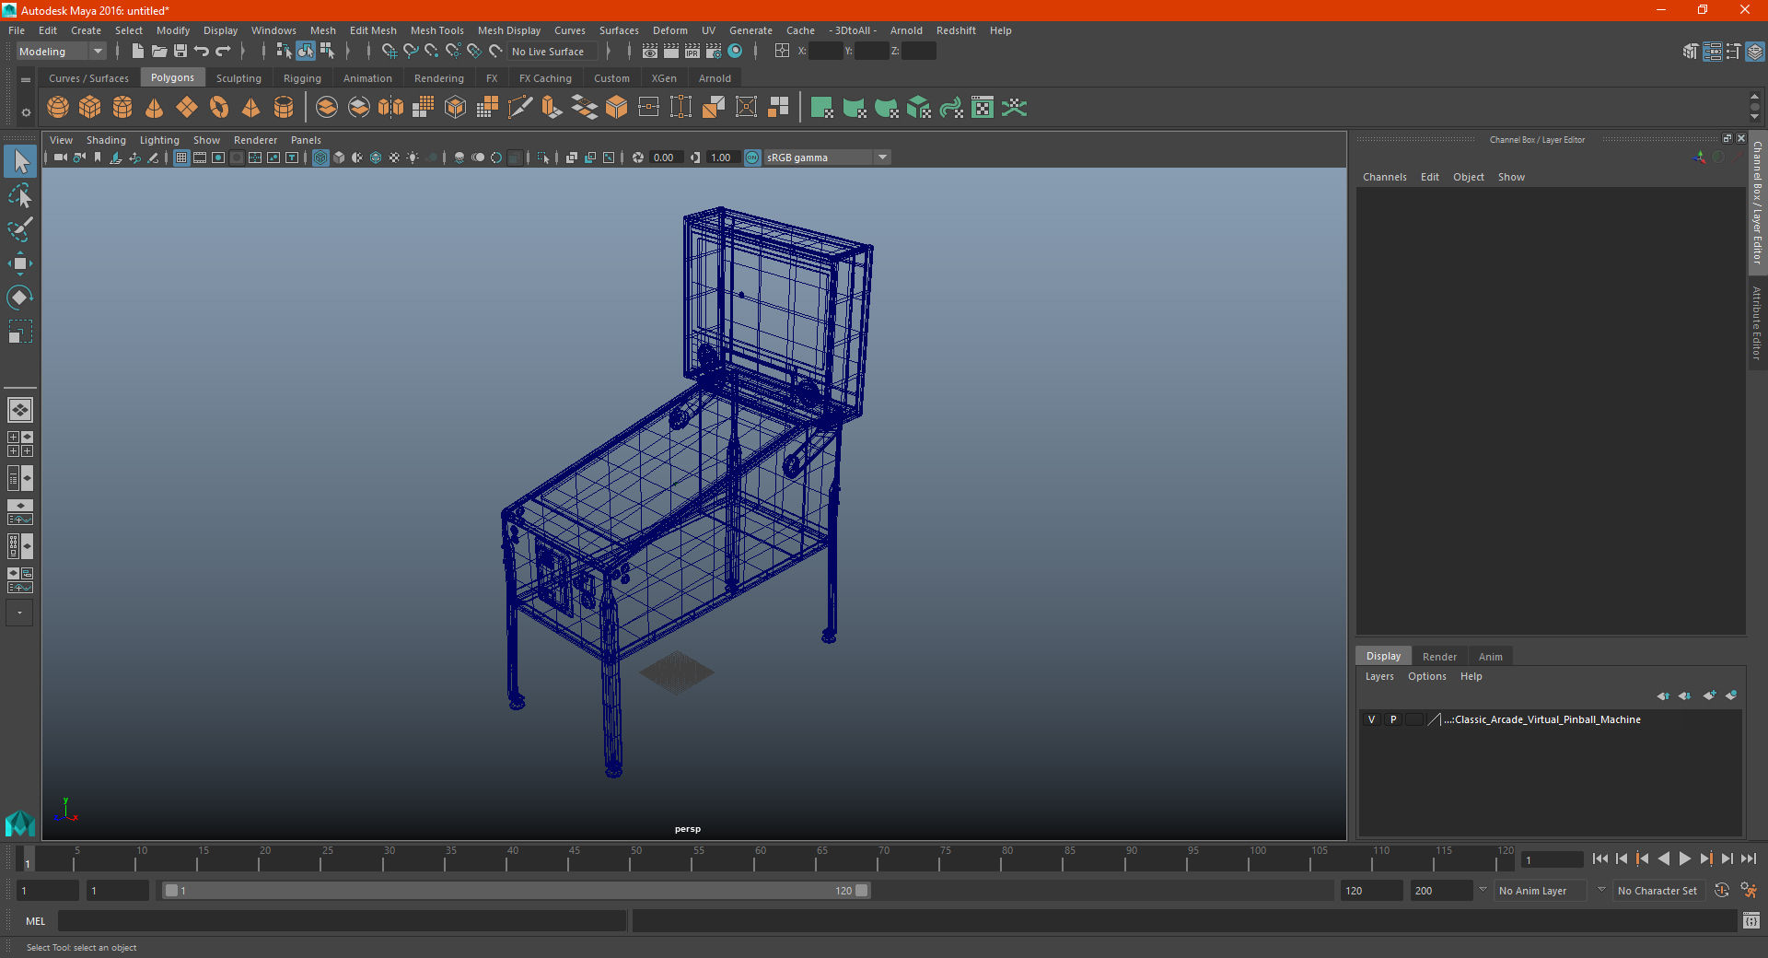
Task: Click the Mirror geometry shelf icon
Action: click(x=391, y=108)
